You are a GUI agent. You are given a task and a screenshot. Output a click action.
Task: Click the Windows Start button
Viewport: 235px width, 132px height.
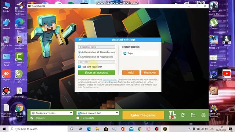(4, 129)
